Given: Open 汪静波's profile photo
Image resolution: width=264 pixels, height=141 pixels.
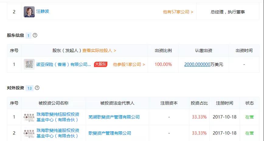Looking at the screenshot, I should pos(29,12).
